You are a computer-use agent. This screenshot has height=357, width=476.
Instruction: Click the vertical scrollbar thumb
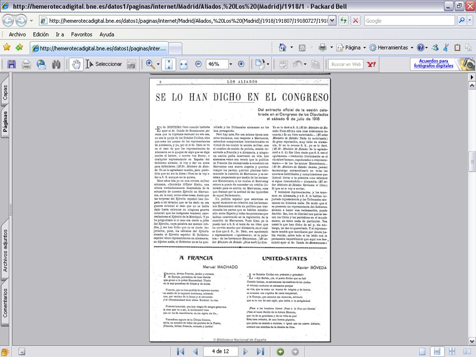[x=472, y=161]
